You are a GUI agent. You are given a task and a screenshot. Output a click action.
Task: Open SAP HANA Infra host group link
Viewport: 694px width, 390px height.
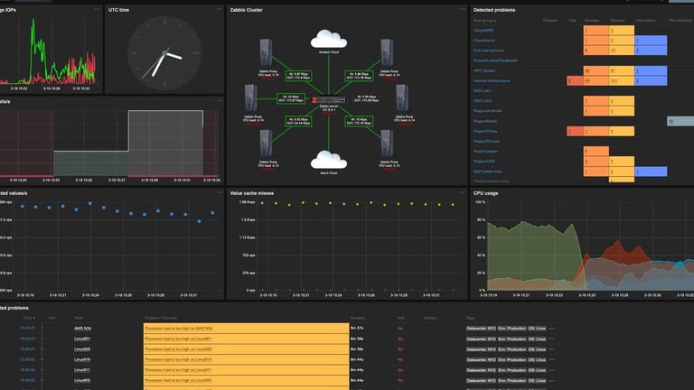[487, 172]
